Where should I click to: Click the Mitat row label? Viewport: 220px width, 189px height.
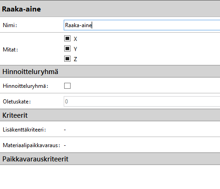(x=11, y=50)
